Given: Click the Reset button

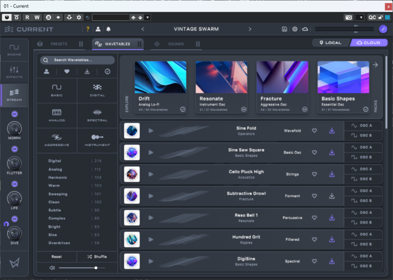Looking at the screenshot, I should pyautogui.click(x=57, y=256).
